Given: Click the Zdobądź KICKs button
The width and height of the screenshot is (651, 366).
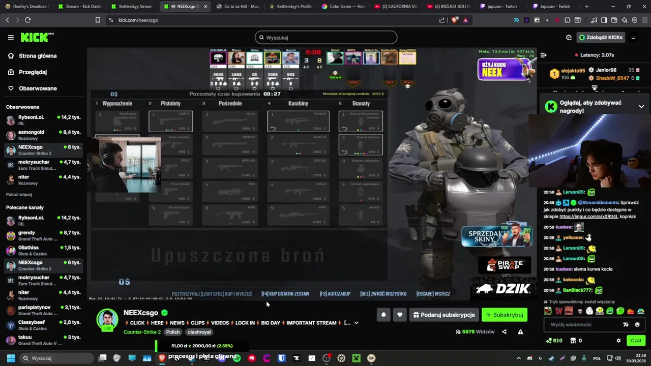Looking at the screenshot, I should pyautogui.click(x=600, y=38).
